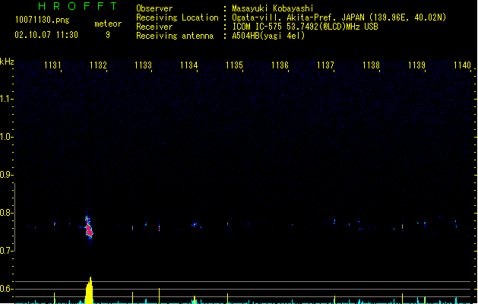Click time axis label 1134
The width and height of the screenshot is (478, 304).
pos(189,65)
